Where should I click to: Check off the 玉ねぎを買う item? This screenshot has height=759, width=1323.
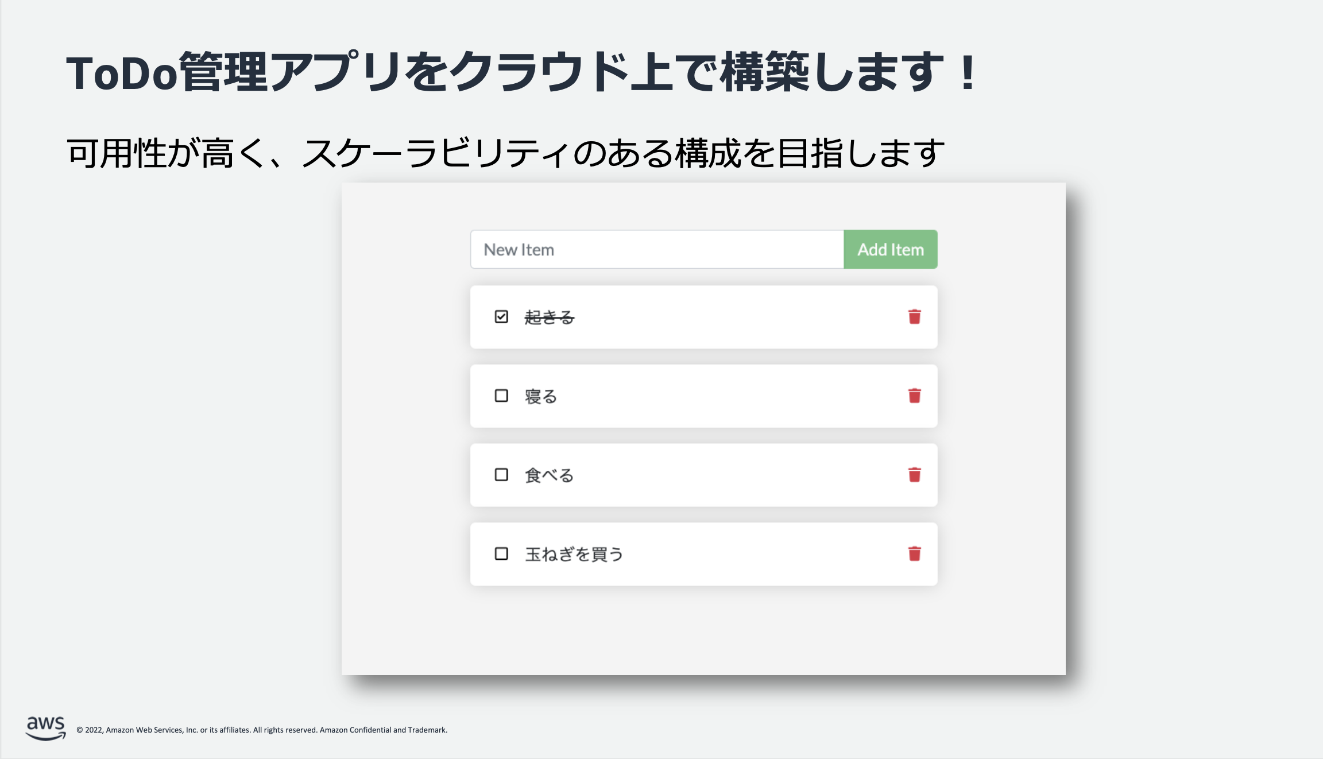502,553
